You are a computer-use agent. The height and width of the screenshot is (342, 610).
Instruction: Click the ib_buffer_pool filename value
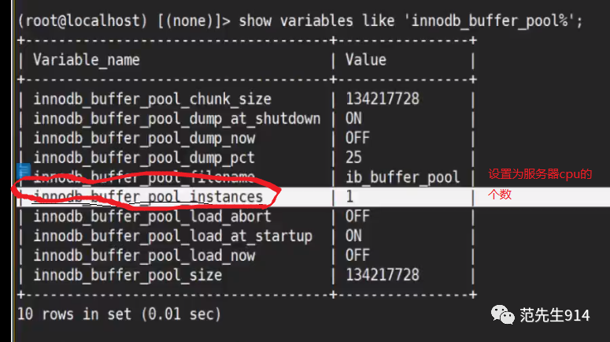coord(403,177)
